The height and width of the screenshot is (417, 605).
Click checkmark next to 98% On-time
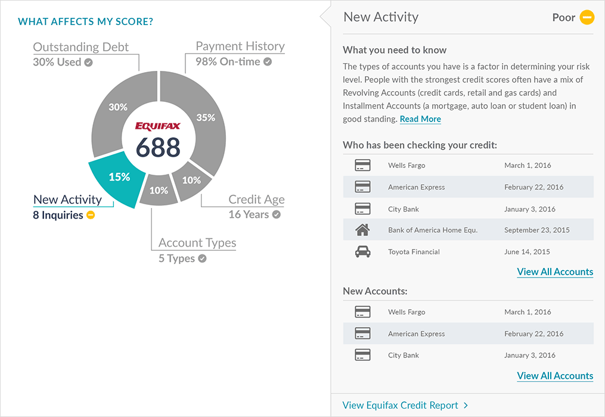[x=268, y=61]
